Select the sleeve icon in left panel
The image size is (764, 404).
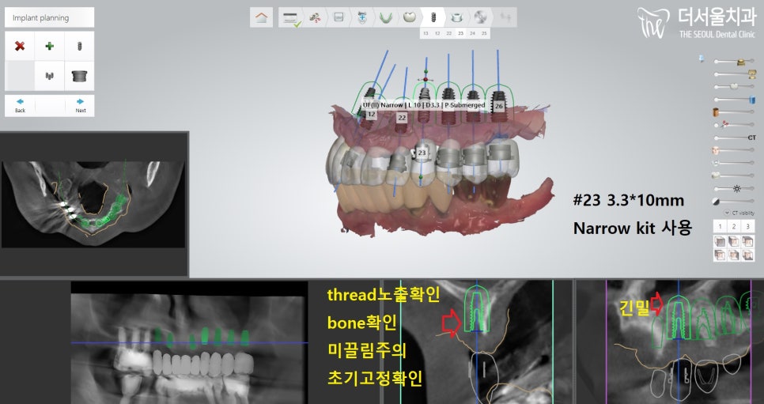click(79, 76)
